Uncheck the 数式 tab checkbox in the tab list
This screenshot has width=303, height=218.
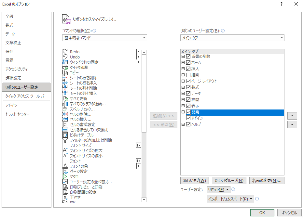pyautogui.click(x=188, y=87)
